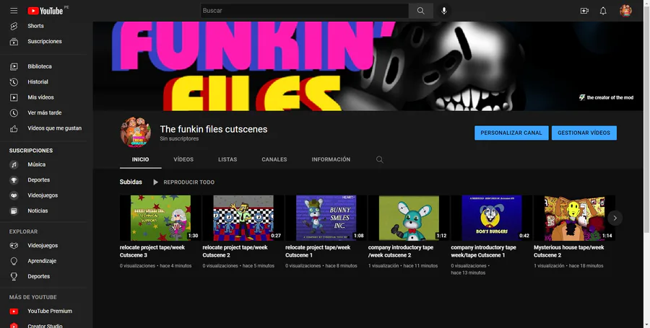Open relocate project tape/week Cutscene 3 title
650x328 pixels.
coord(152,251)
